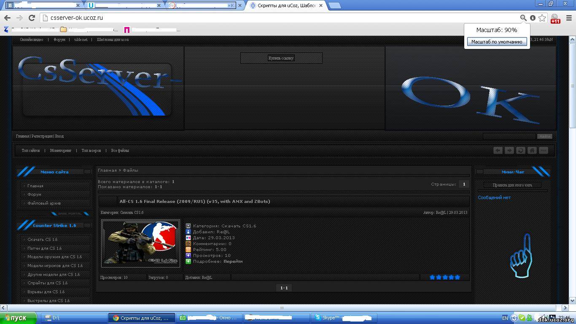
Task: Click the extension icon with +11 badge
Action: tap(555, 19)
